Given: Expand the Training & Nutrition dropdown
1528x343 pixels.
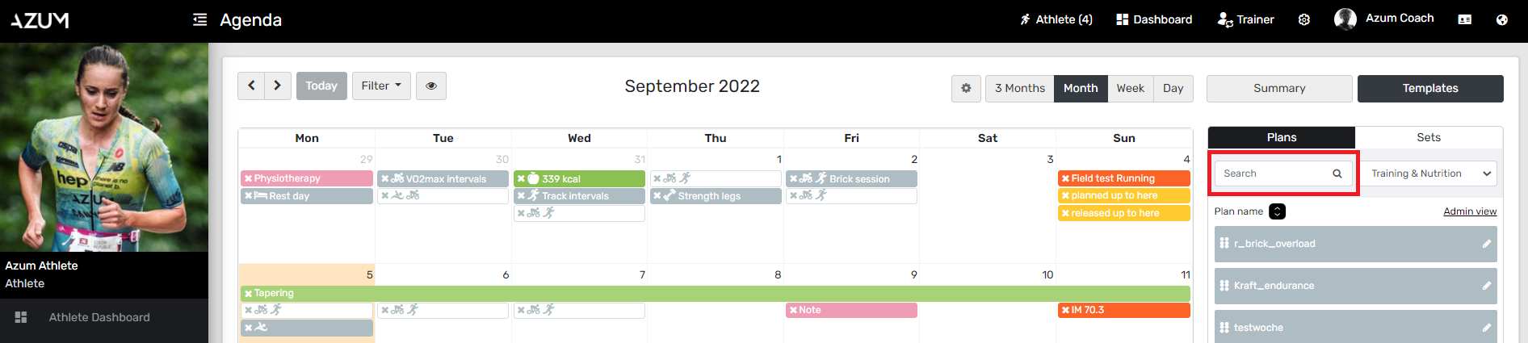Looking at the screenshot, I should [x=1430, y=174].
